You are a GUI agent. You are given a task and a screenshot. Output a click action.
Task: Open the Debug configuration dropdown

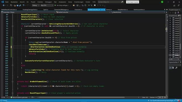point(36,5)
